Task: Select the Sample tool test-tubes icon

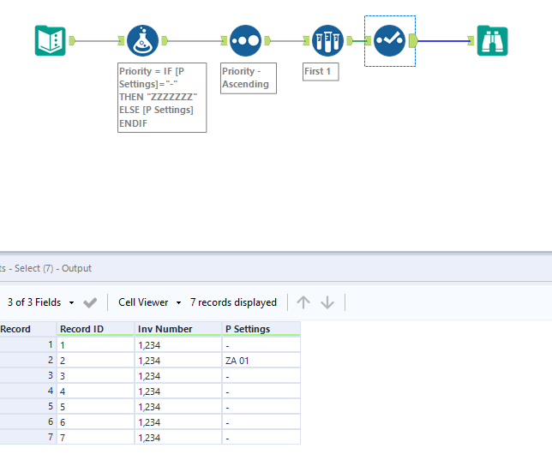Action: click(x=327, y=40)
